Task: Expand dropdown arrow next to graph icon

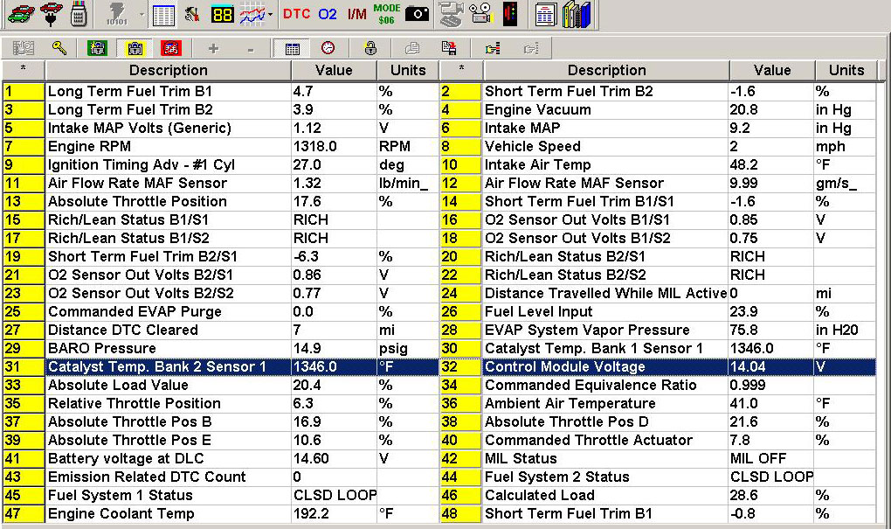Action: 270,14
